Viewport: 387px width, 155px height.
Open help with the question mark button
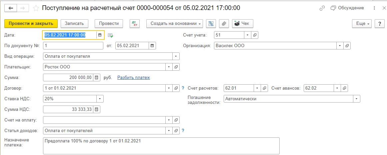(x=380, y=24)
